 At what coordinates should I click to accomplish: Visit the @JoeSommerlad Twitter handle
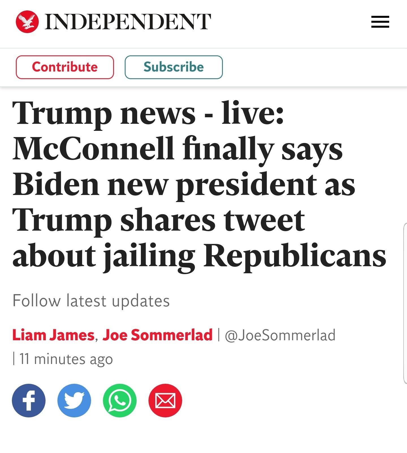point(280,335)
